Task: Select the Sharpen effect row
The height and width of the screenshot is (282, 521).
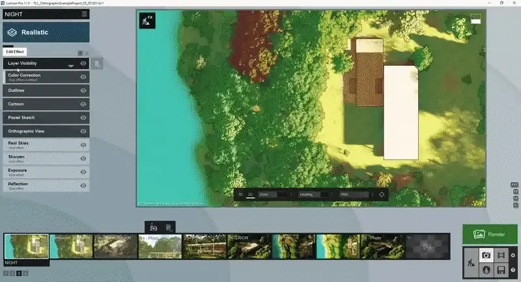Action: [x=46, y=158]
